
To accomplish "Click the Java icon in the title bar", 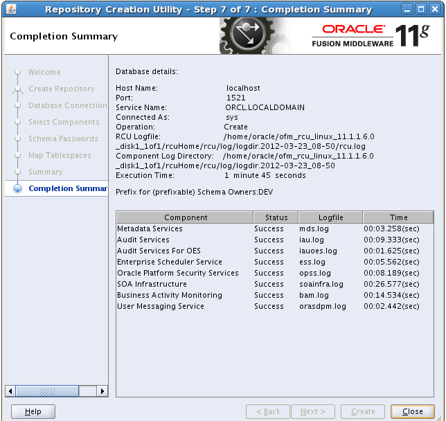I will [11, 9].
